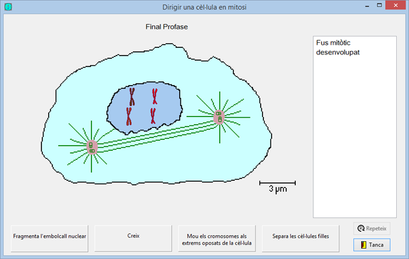Click the right centrosome in the cell
Viewport: 409px width, 259px height.
click(x=219, y=117)
